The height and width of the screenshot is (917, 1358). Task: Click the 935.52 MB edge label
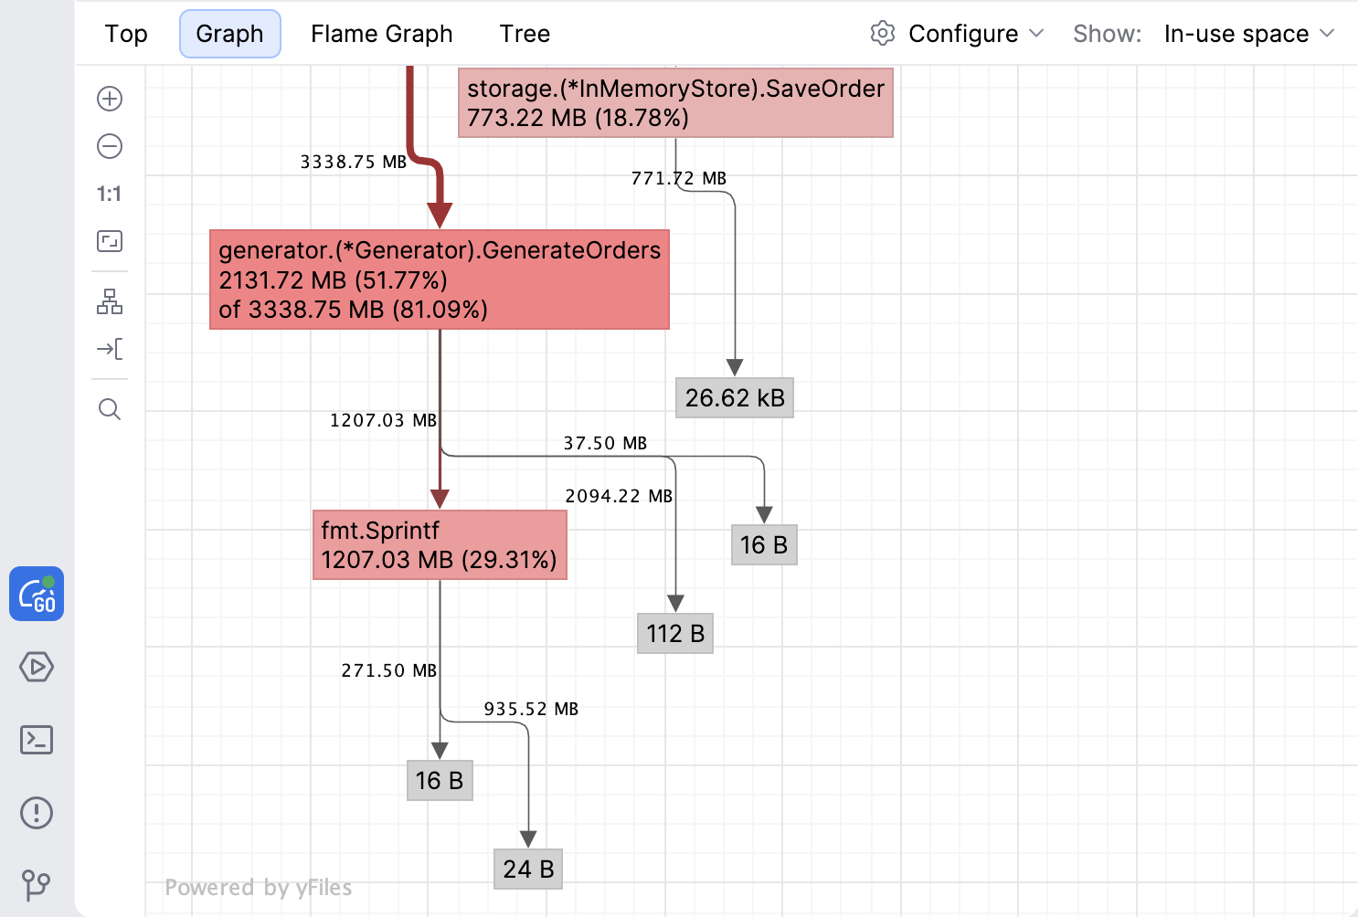531,709
